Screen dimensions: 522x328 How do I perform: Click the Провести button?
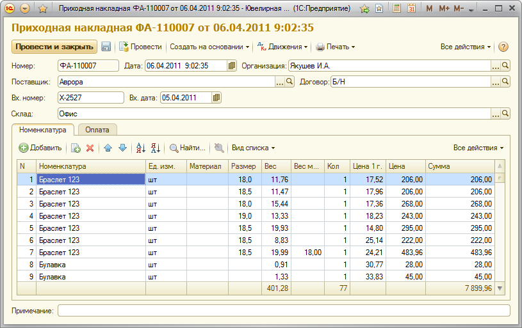click(x=140, y=47)
